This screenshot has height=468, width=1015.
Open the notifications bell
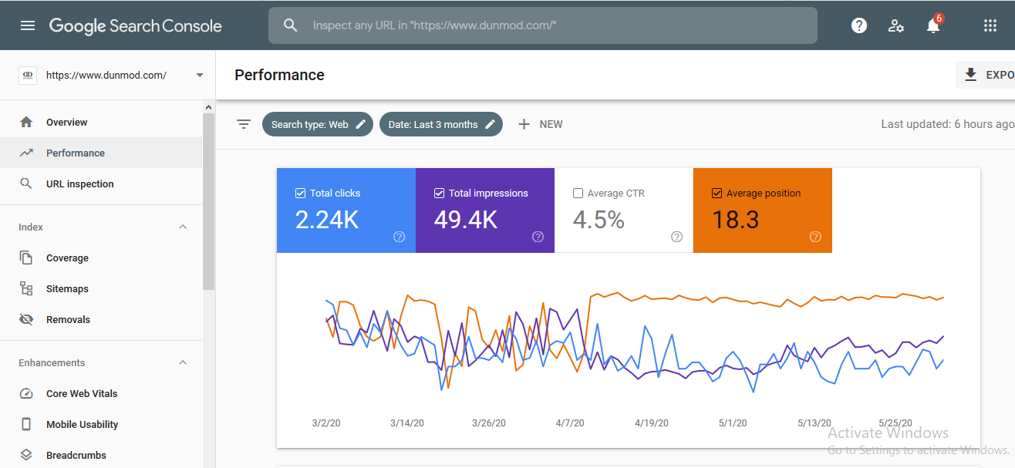933,25
